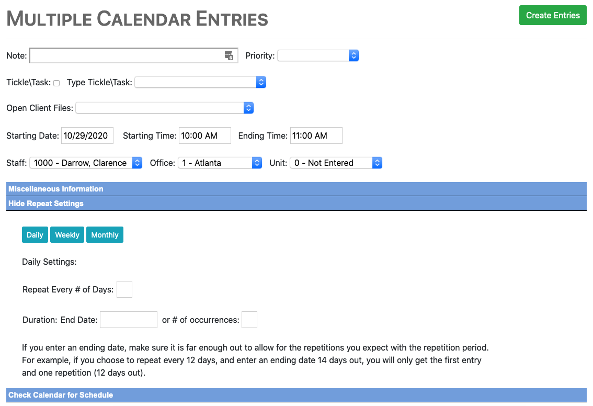Focus the Repeat Every # of Days box

coord(124,289)
